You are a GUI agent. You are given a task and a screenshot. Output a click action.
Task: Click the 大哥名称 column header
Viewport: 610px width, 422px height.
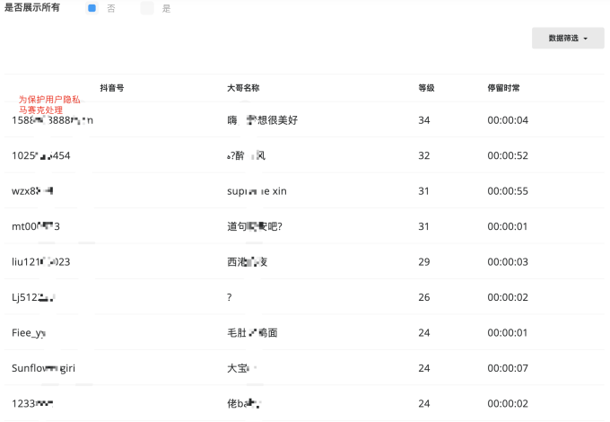point(243,88)
